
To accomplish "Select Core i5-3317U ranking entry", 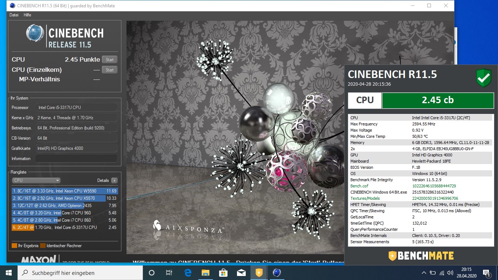I will pos(65,227).
